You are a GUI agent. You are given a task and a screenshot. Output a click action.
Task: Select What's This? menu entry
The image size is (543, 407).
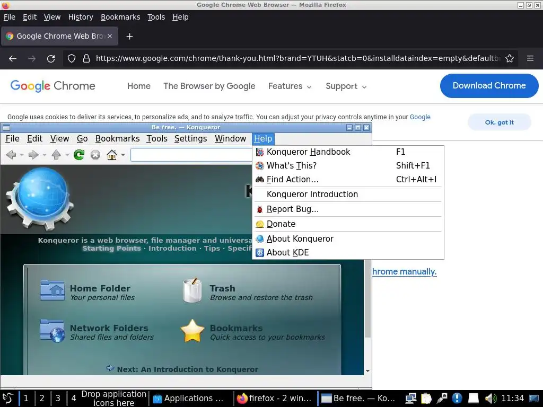coord(348,166)
